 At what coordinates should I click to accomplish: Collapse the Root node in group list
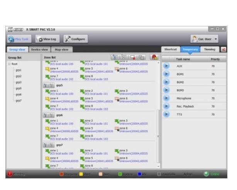(x=10, y=64)
